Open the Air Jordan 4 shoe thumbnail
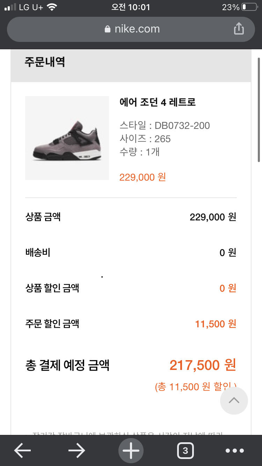 pos(67,138)
